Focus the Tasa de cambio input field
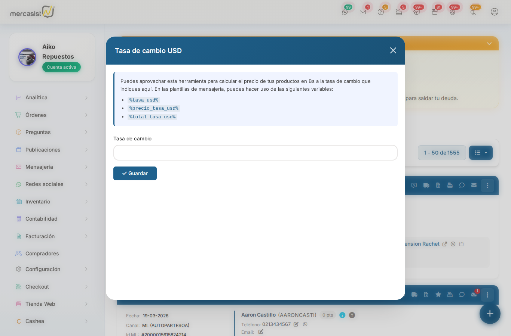 coord(255,153)
